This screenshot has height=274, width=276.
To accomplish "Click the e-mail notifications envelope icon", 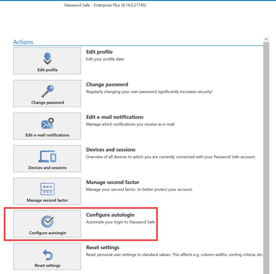I will click(48, 124).
